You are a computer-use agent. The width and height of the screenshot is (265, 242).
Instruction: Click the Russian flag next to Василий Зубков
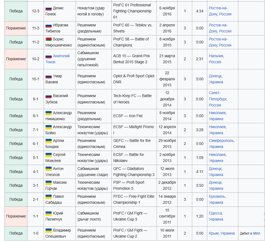click(49, 96)
